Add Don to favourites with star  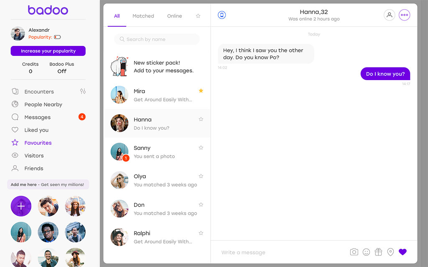201,204
